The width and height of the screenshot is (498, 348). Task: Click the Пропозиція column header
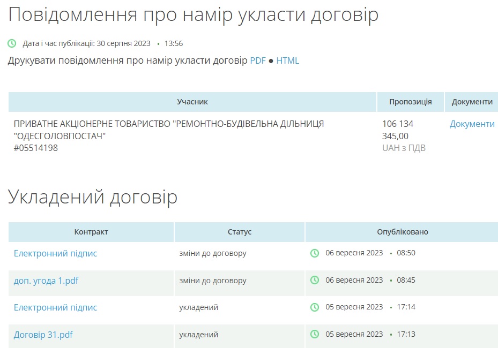point(410,102)
